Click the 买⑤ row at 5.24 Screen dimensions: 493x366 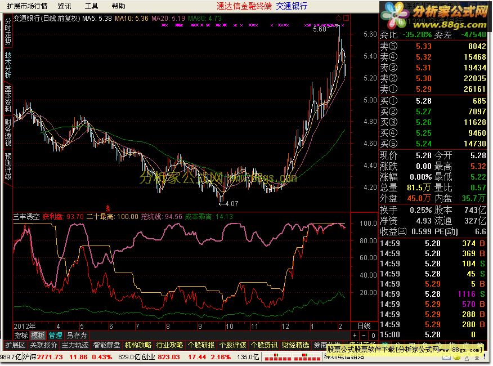433,144
